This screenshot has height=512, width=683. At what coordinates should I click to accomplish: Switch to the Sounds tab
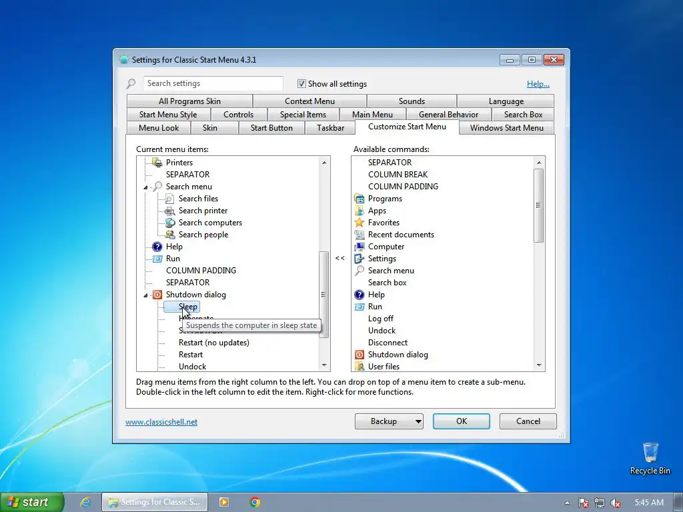point(412,101)
